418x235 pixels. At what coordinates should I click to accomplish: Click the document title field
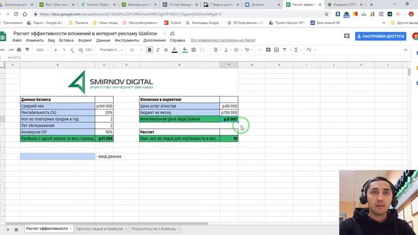point(86,33)
